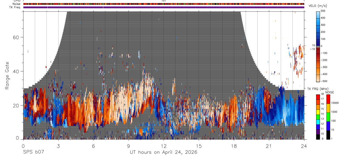Click the yellow segment of TX FRQ colorbar
Viewport: 342px width, 158px height.
318,111
